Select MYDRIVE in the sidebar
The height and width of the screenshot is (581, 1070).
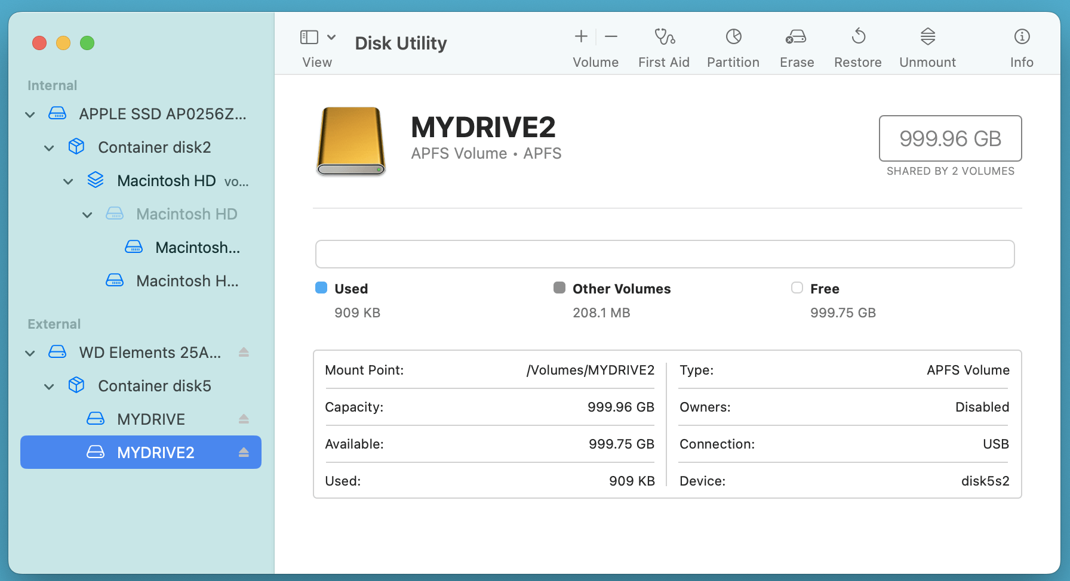150,419
